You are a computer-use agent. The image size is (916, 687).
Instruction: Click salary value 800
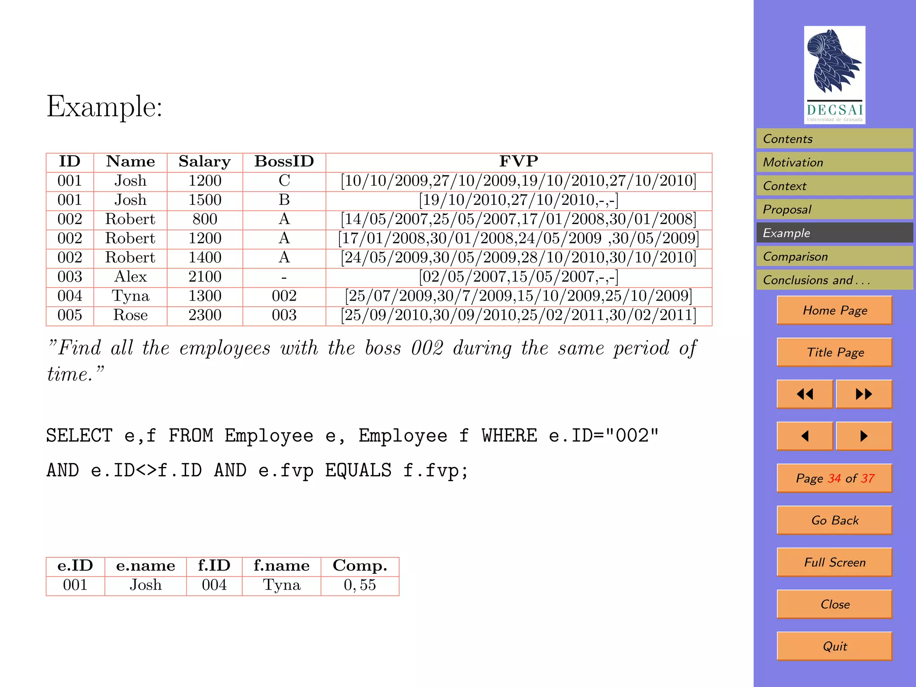coord(205,219)
